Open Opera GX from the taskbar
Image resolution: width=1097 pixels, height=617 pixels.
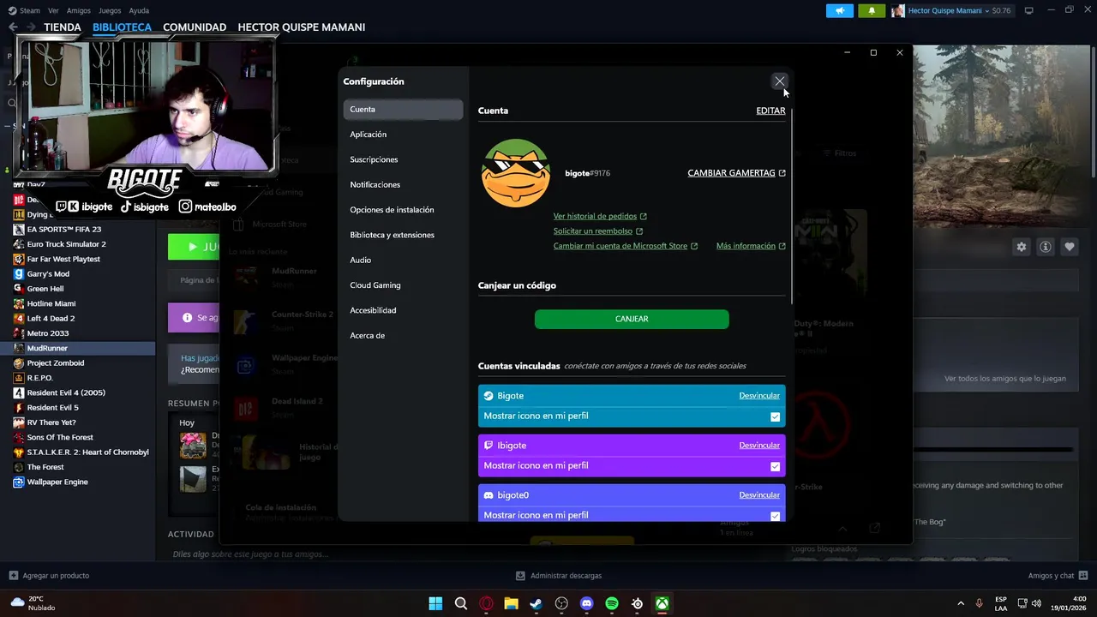(x=486, y=603)
